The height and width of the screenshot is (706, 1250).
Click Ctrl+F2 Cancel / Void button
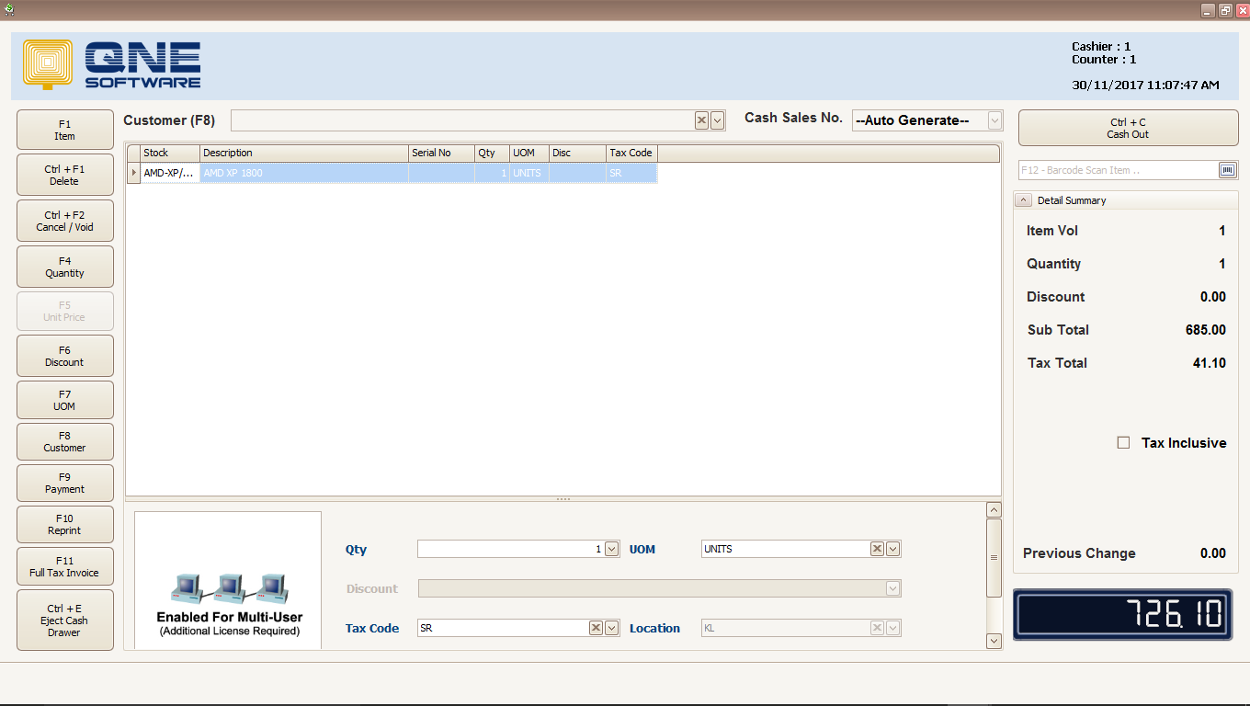[x=64, y=221]
